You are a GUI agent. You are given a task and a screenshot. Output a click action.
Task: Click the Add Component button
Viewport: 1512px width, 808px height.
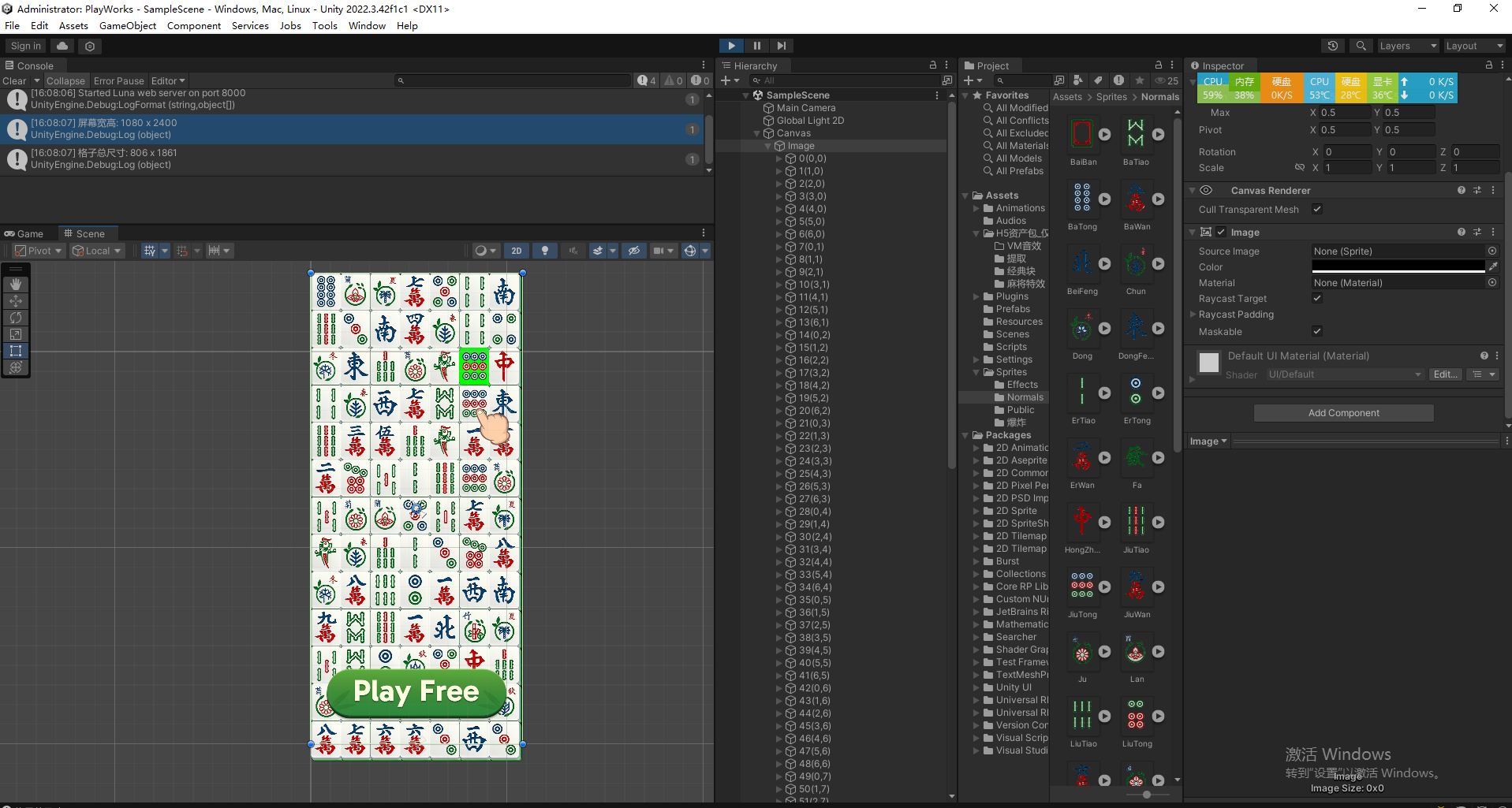1343,412
